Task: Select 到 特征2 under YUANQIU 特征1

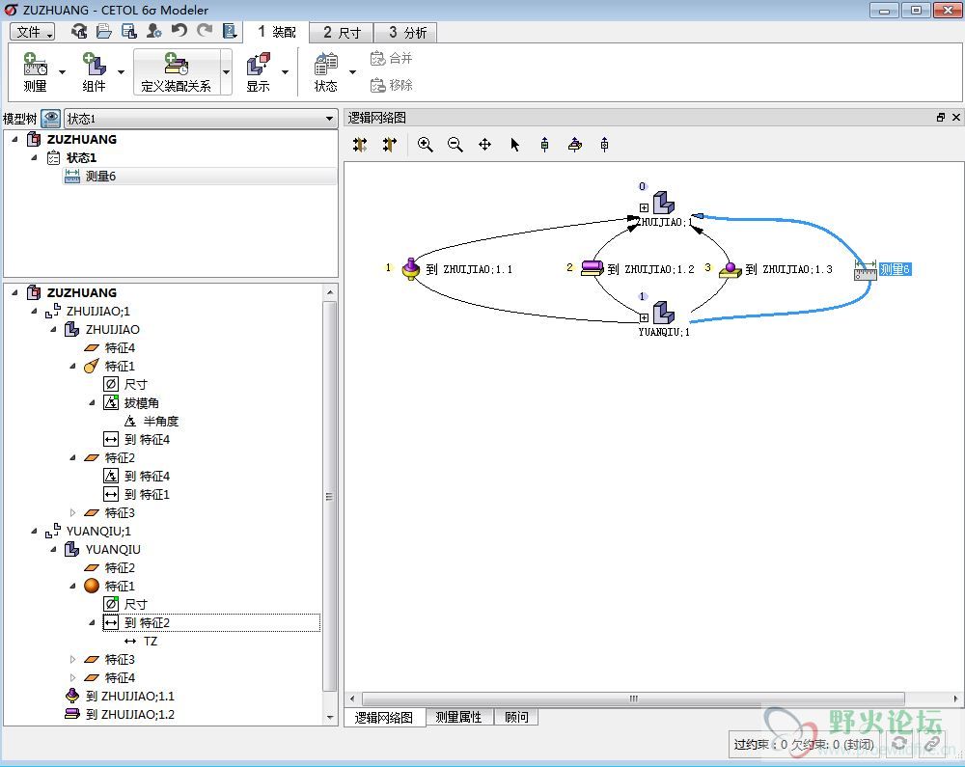Action: point(147,622)
